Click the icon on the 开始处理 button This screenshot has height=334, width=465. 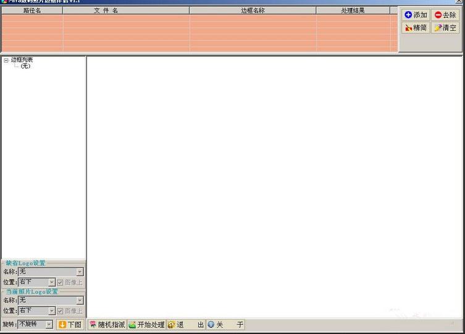click(x=132, y=325)
